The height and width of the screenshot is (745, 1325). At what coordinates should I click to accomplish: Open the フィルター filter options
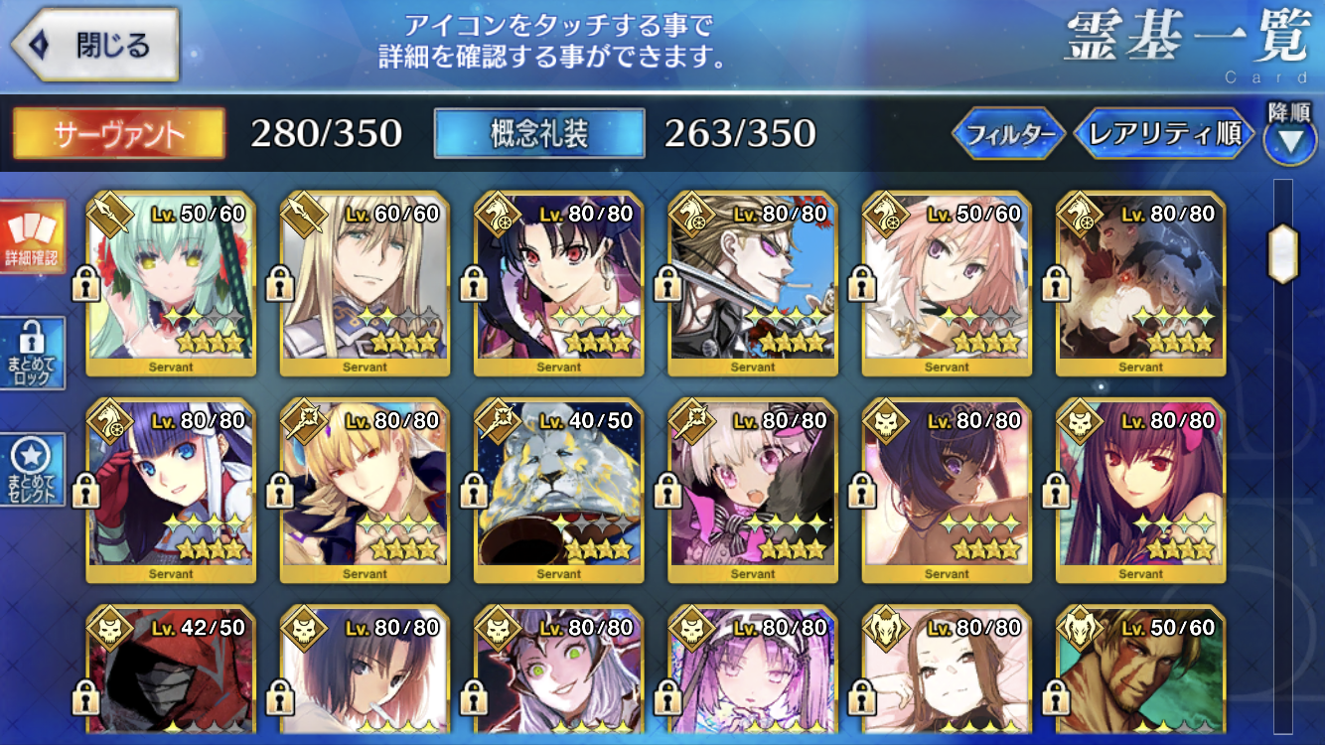1009,134
